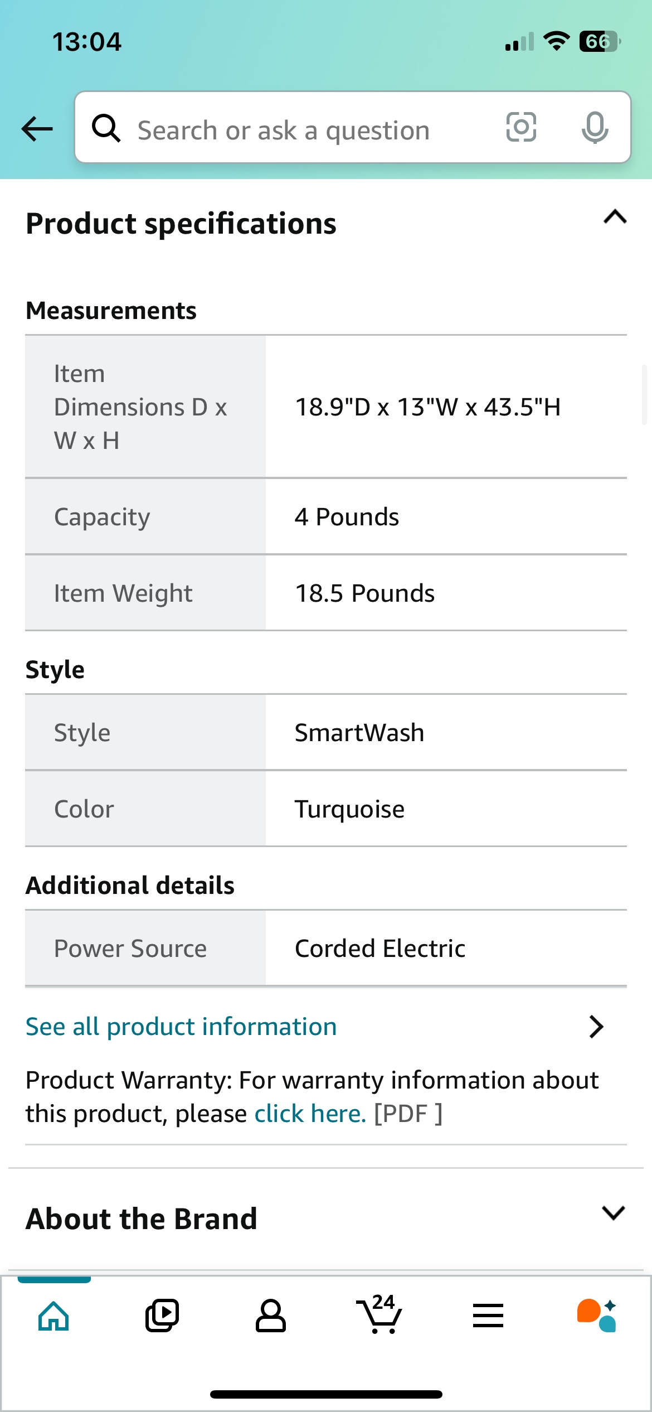
Task: Tap the back arrow icon
Action: click(37, 129)
